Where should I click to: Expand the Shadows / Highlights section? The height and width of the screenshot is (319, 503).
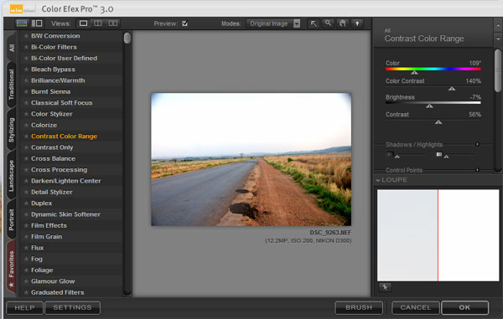[477, 145]
